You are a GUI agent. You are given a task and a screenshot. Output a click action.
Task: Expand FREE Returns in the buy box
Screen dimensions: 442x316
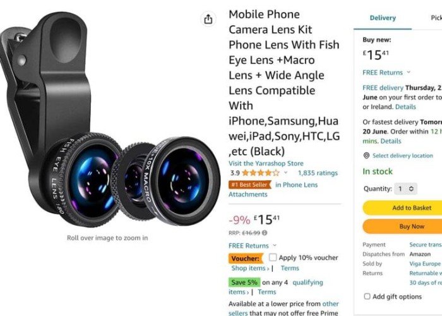tap(386, 73)
